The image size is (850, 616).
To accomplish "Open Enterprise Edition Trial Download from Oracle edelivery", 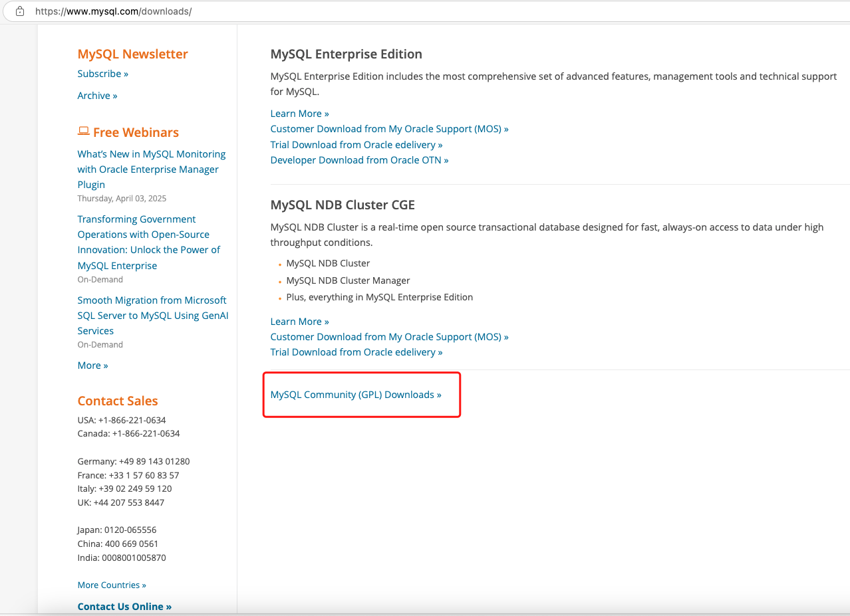I will pos(356,145).
